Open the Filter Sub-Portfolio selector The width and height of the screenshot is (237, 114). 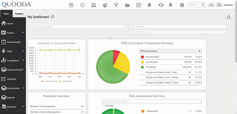coord(177,32)
